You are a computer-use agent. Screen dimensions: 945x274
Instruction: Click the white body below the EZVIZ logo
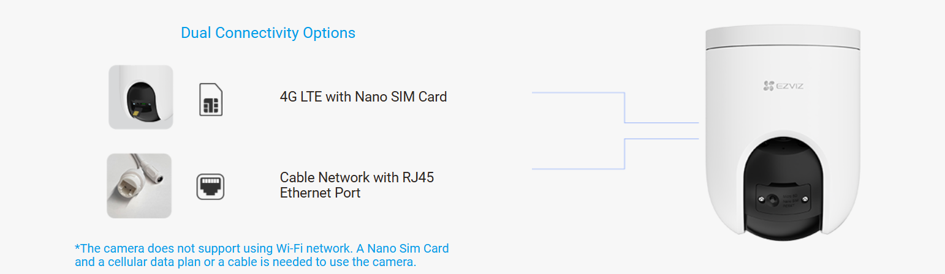click(x=783, y=113)
